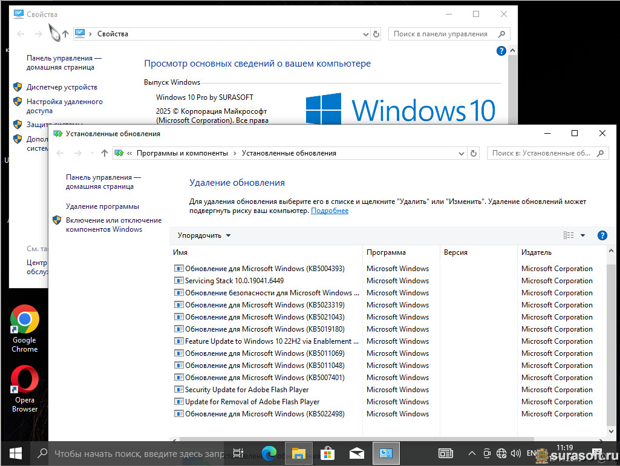Select update KB5004393 in the list

[264, 269]
